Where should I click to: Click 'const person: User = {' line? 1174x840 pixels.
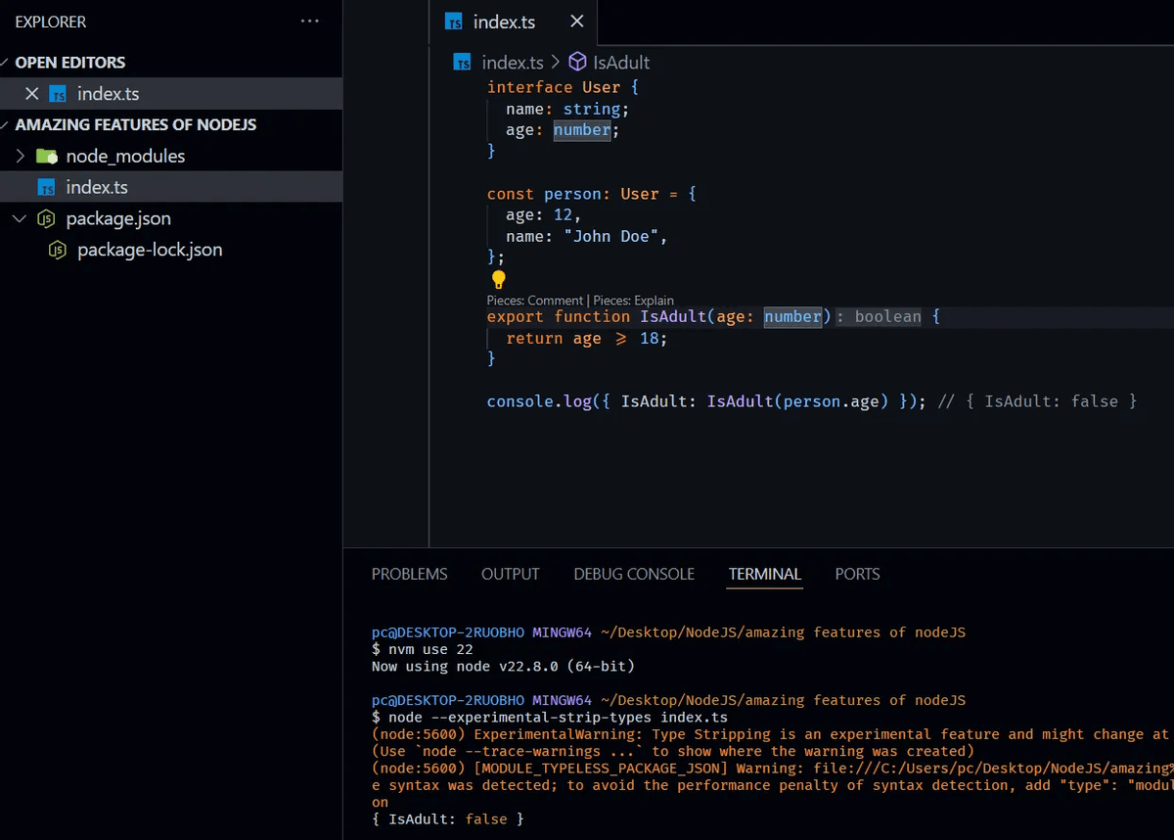[x=592, y=194]
